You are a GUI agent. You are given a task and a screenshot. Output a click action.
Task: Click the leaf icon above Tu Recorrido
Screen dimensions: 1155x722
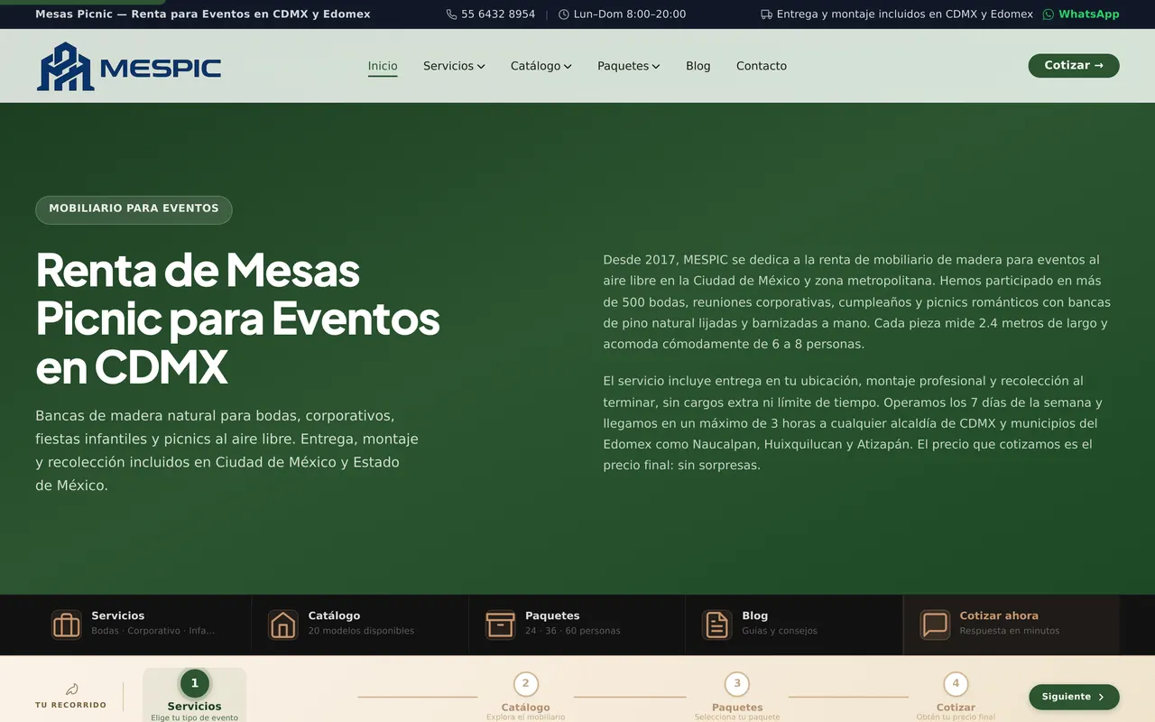pyautogui.click(x=71, y=689)
